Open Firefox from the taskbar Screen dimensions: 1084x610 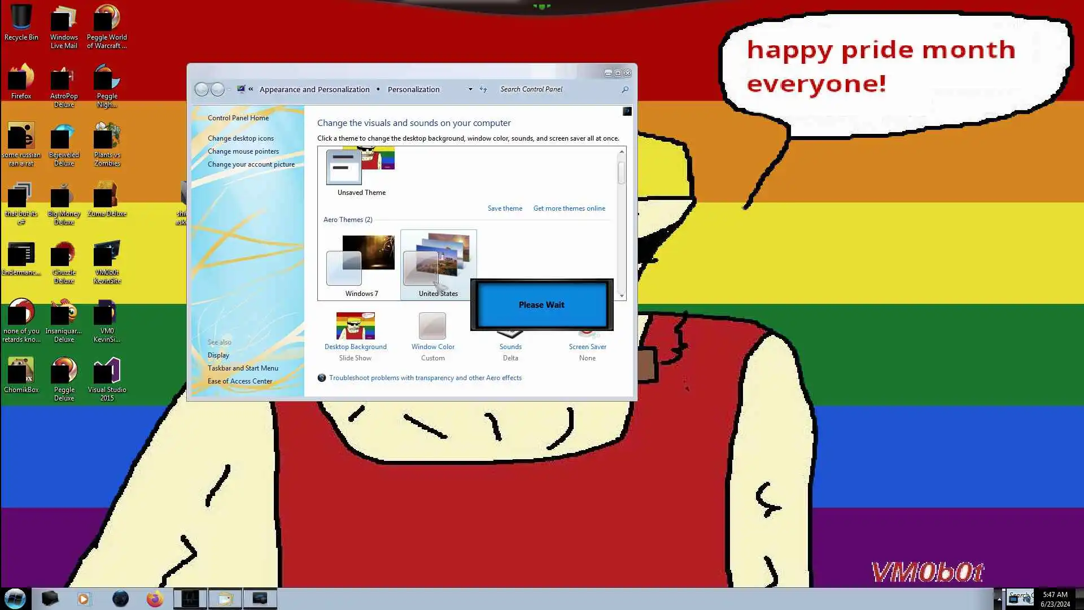tap(154, 599)
